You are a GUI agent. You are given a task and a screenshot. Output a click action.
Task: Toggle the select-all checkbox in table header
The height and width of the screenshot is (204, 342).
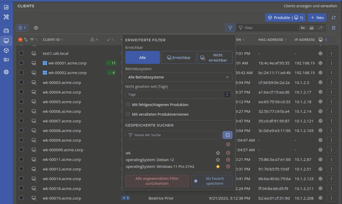20,40
